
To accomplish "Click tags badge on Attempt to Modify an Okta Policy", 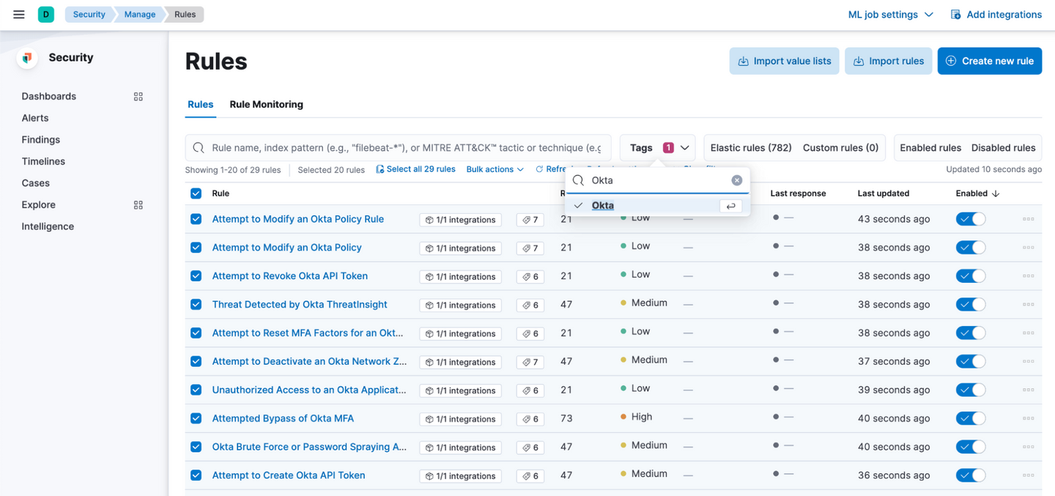I will pyautogui.click(x=530, y=248).
